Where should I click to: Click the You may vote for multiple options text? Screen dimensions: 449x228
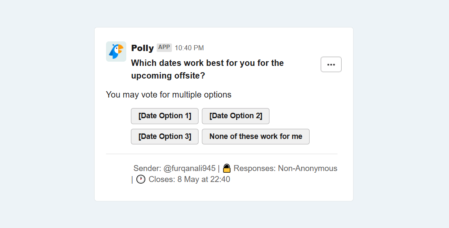pos(169,95)
